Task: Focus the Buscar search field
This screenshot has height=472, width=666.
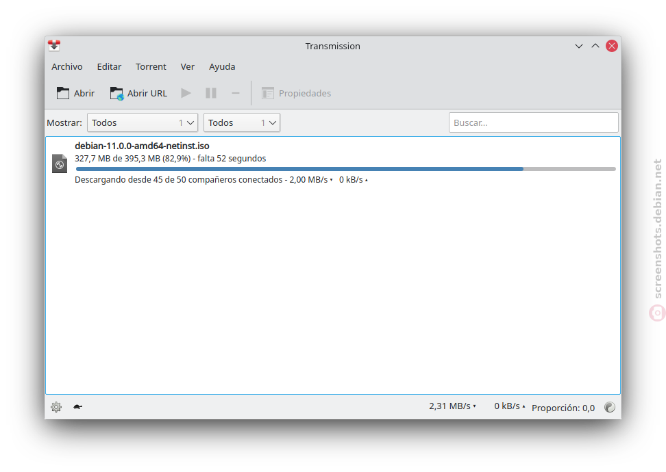Action: 534,122
